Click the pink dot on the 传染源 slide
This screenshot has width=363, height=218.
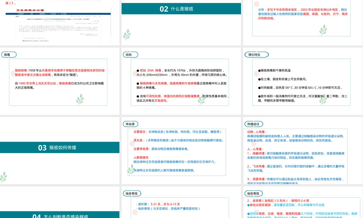click(x=132, y=144)
